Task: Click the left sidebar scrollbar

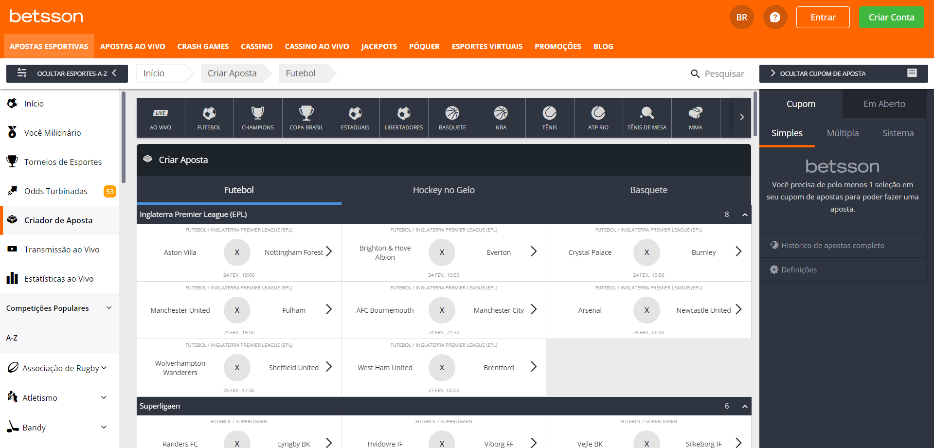Action: [124, 137]
